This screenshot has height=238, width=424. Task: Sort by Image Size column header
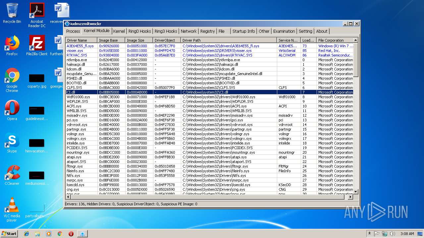(139, 40)
